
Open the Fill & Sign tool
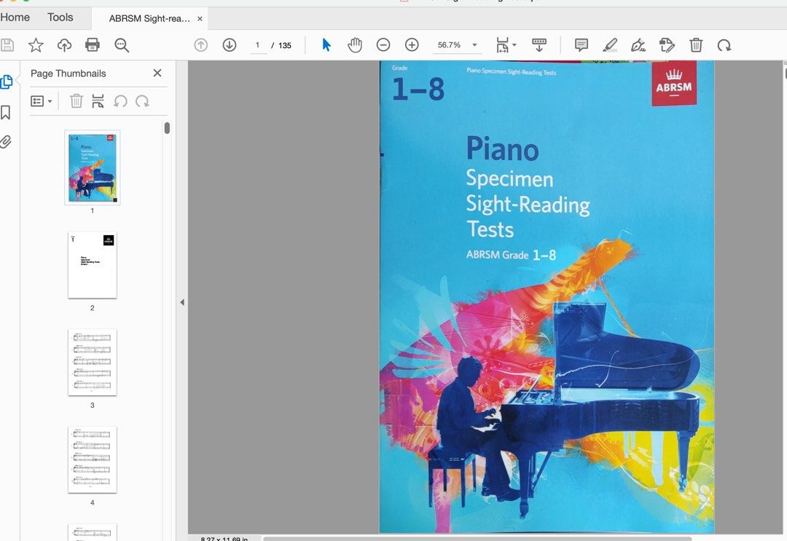pos(638,45)
